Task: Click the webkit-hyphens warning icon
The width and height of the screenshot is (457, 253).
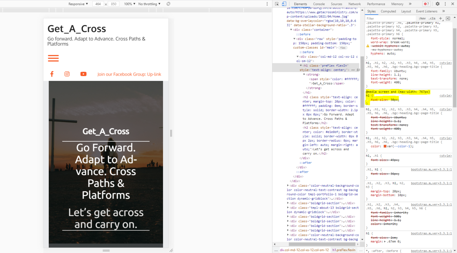Action: tap(368, 46)
